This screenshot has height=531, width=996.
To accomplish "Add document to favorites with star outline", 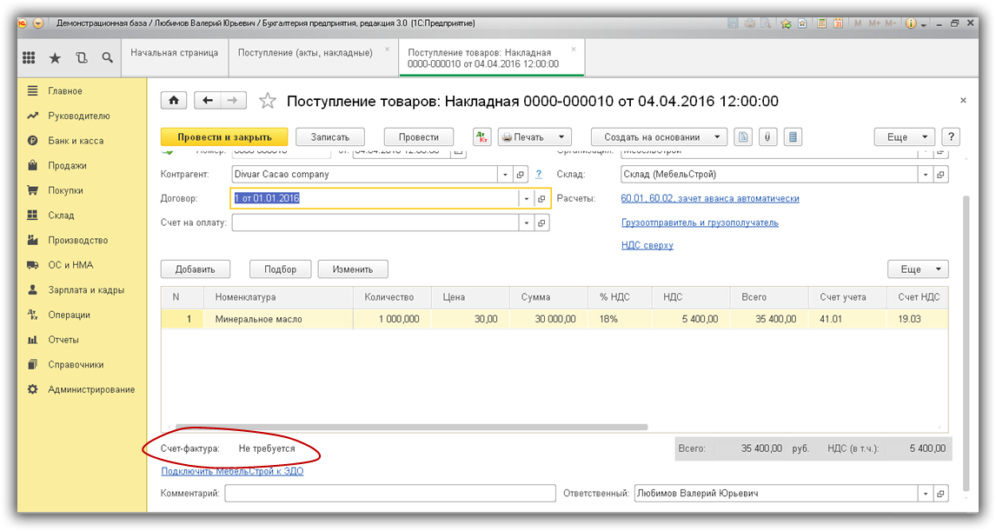I will tap(268, 102).
